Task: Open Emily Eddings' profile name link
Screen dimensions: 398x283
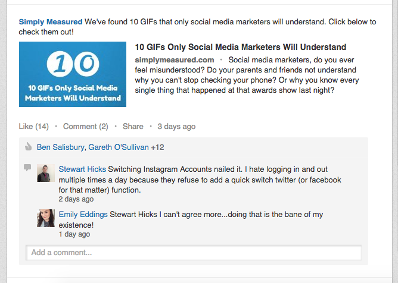Action: pos(83,215)
